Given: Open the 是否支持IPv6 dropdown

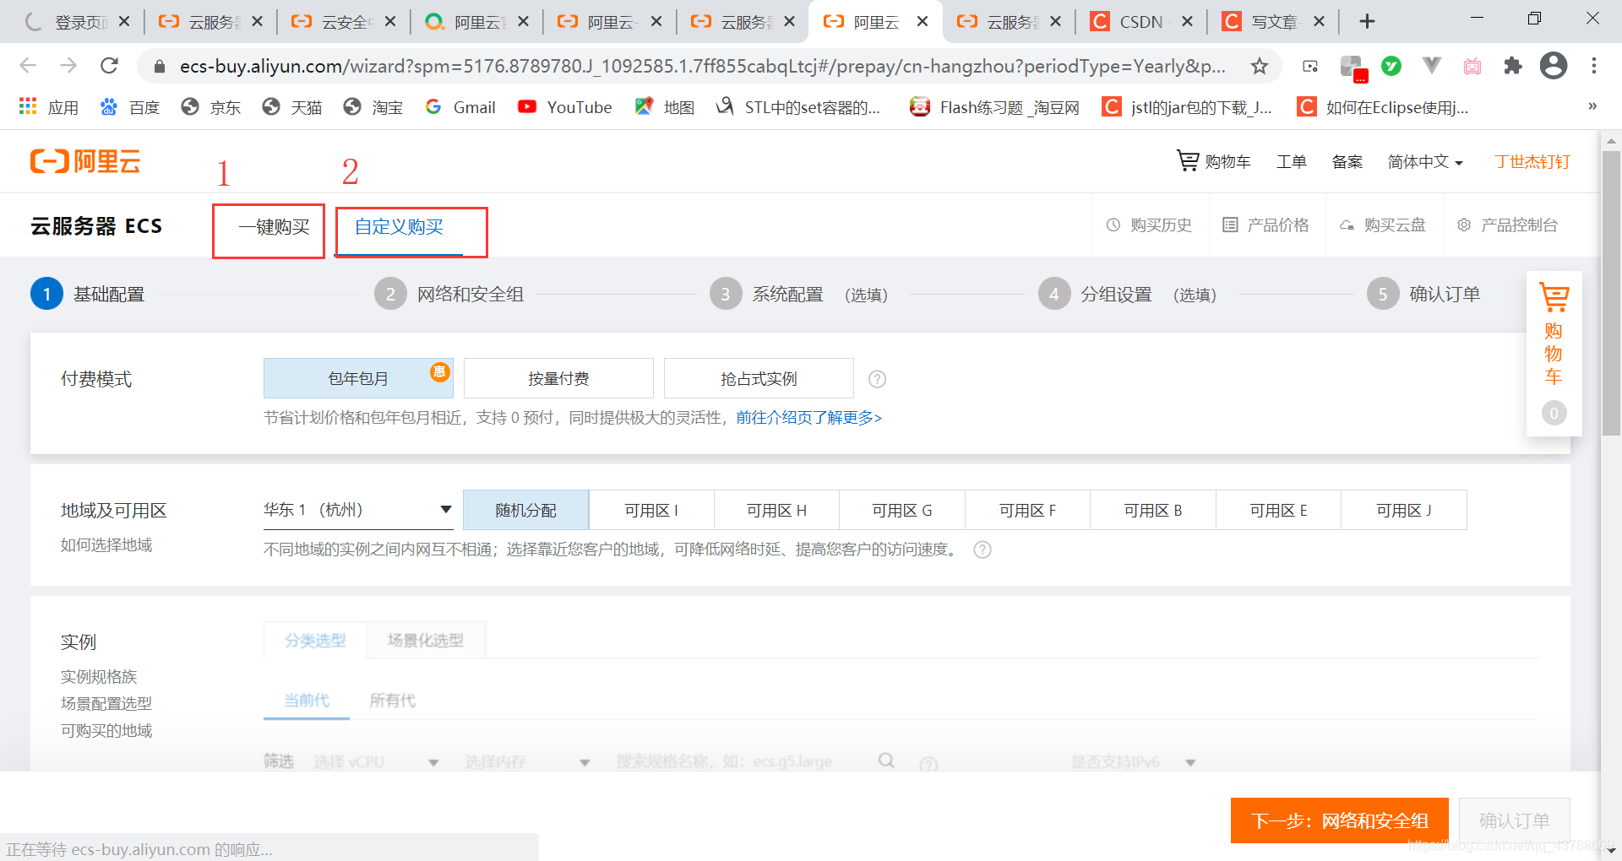Looking at the screenshot, I should pos(1133,762).
